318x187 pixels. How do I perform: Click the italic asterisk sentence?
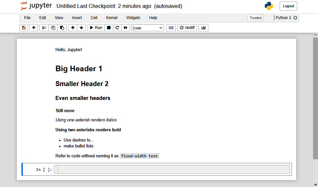86,120
